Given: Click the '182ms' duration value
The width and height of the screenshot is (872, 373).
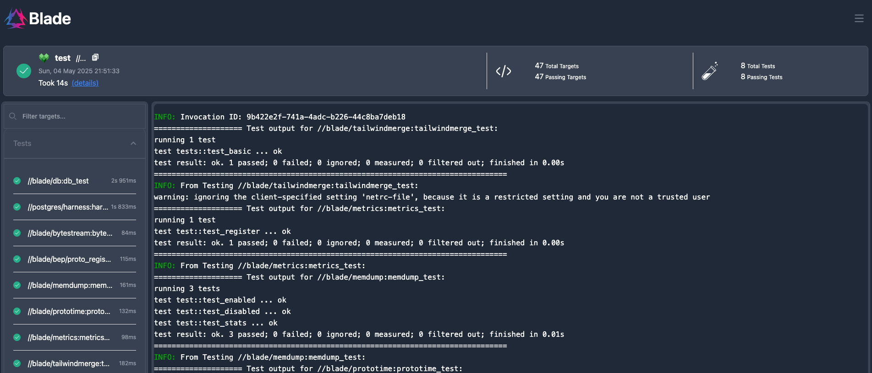Looking at the screenshot, I should (x=127, y=363).
